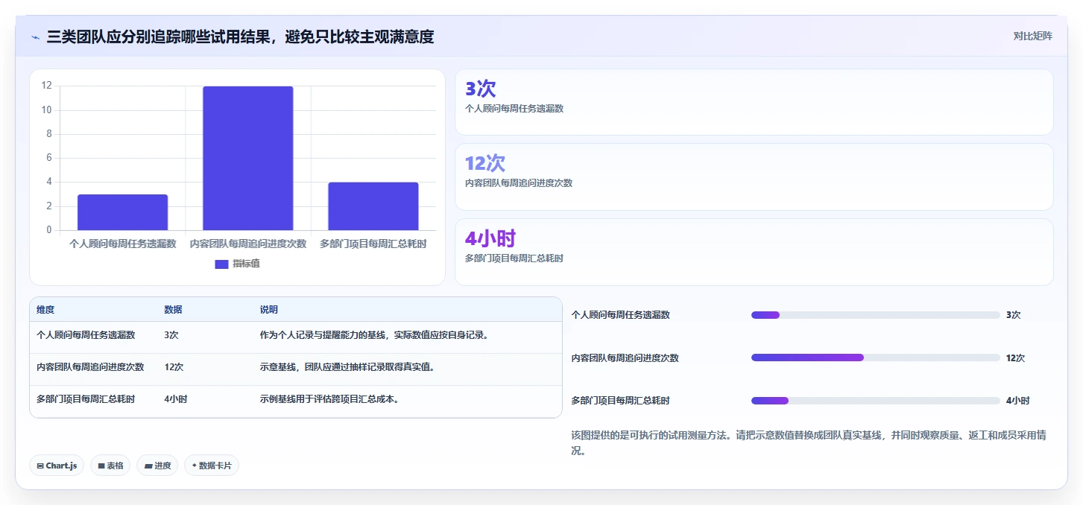This screenshot has width=1083, height=505.
Task: Click the 12次 value beside the progress bar
Action: point(1015,358)
